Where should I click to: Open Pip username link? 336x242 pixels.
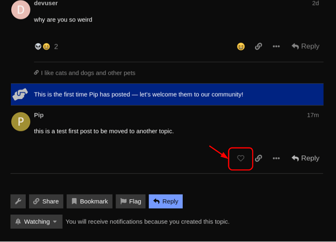point(38,115)
